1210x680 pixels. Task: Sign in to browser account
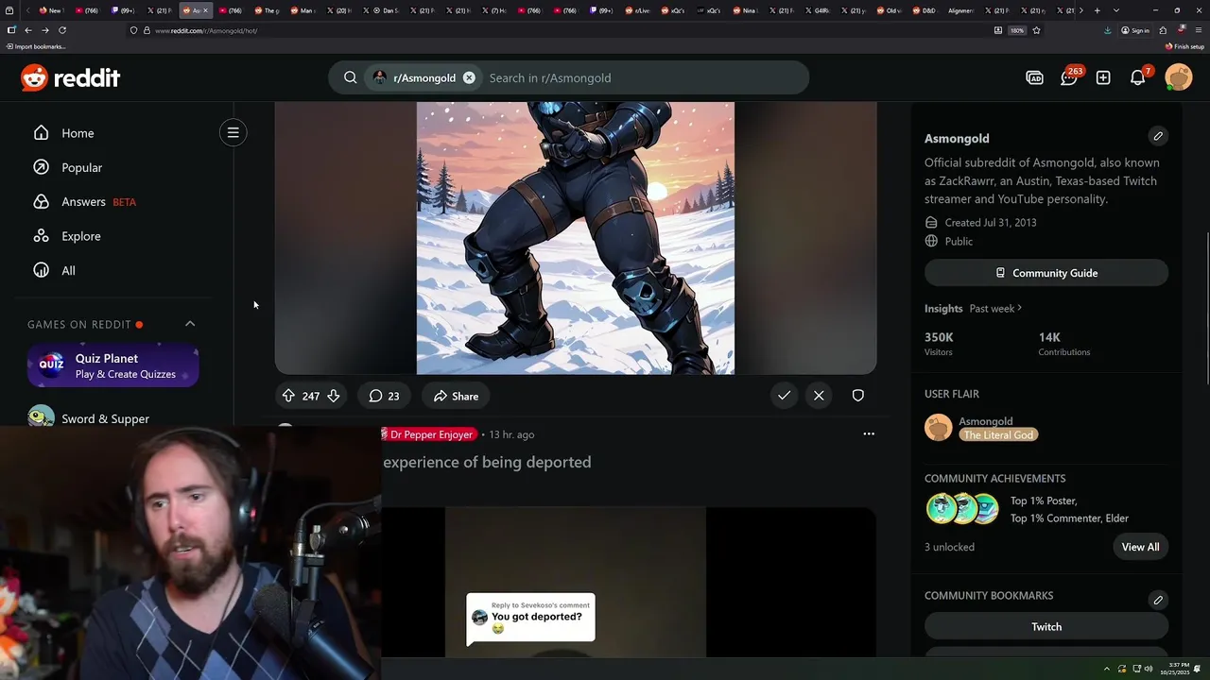(x=1135, y=30)
